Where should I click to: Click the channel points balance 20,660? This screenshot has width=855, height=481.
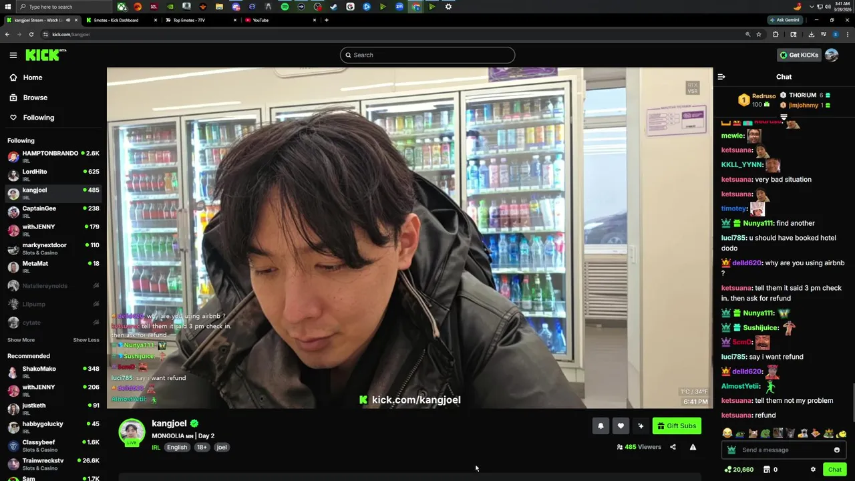pyautogui.click(x=739, y=470)
